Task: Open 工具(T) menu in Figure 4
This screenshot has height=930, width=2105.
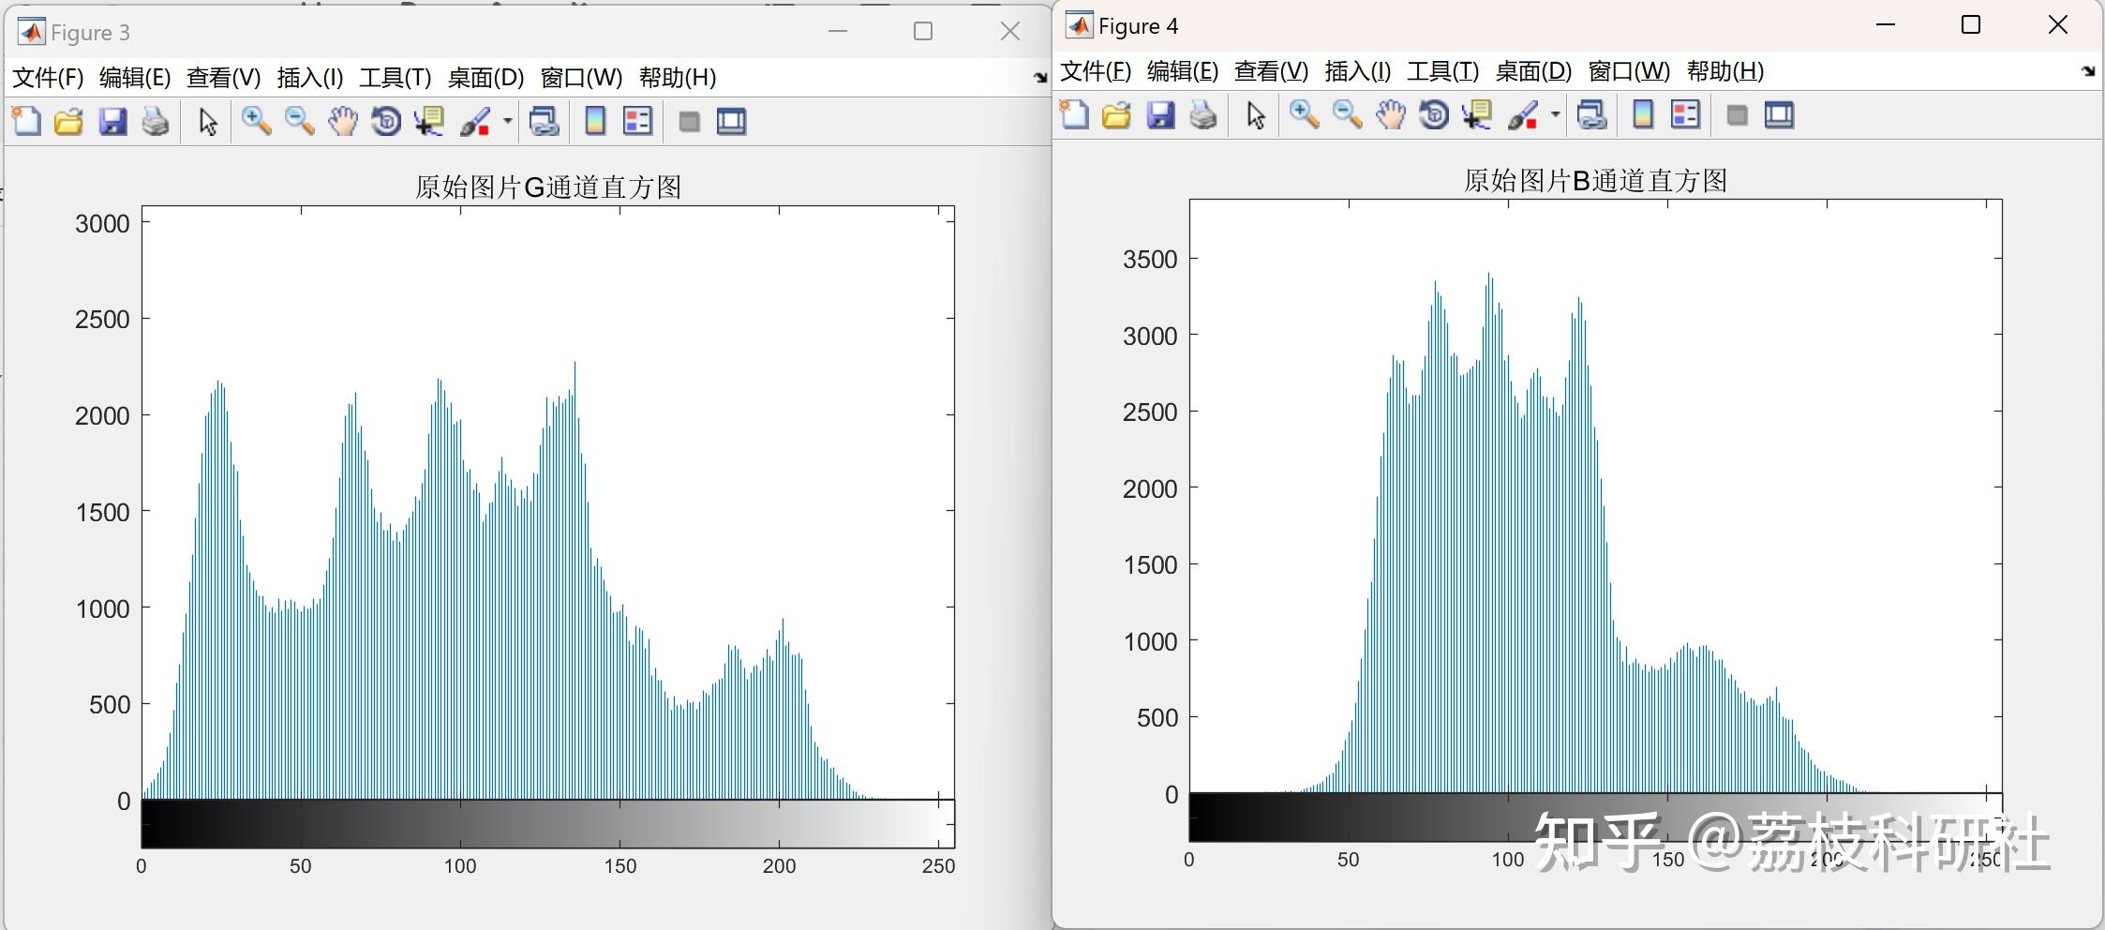Action: point(1443,71)
